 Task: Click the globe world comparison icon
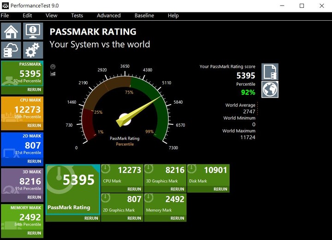[270, 89]
